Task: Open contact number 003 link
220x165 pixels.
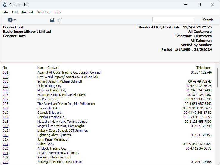Action: [5, 81]
